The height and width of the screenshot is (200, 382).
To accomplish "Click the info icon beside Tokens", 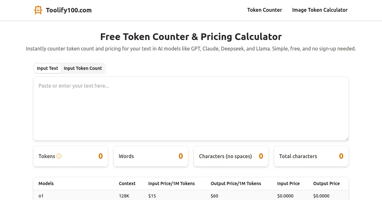I will tap(59, 156).
